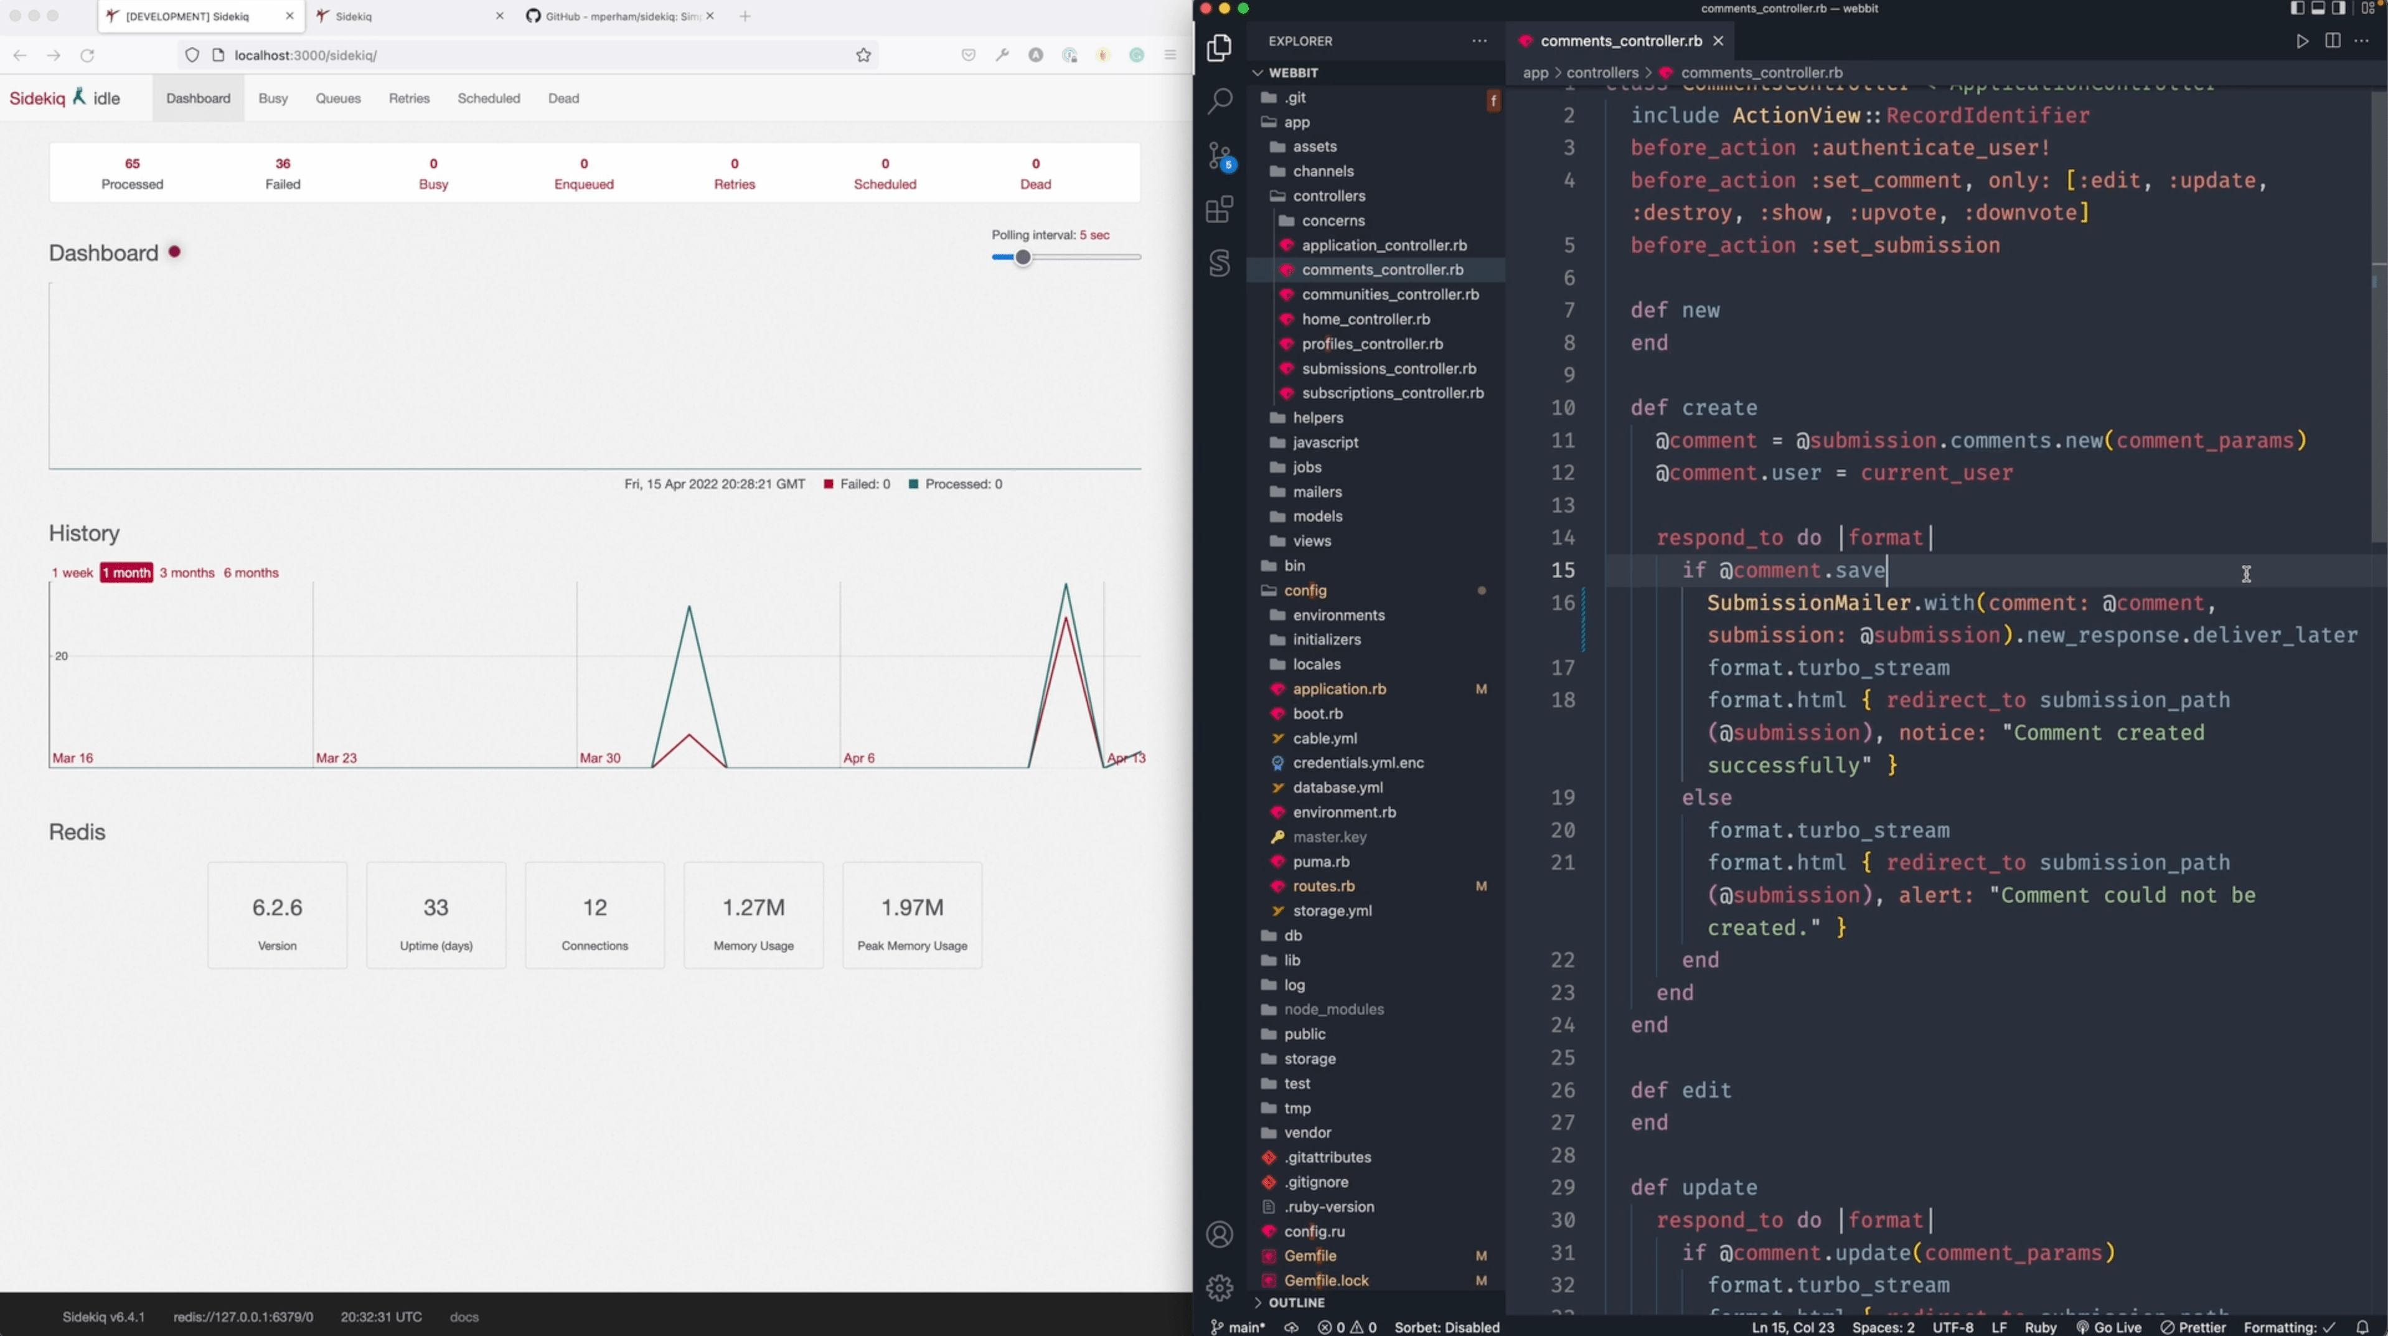2388x1336 pixels.
Task: Split the editor to the right
Action: 2333,41
